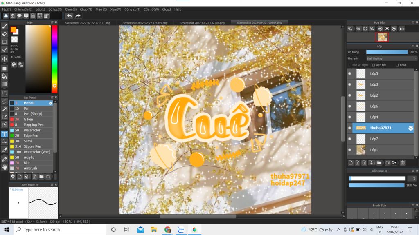Viewport: 419px width, 235px height.
Task: Enable the Xén bớt clipping checkbox
Action: (374, 65)
